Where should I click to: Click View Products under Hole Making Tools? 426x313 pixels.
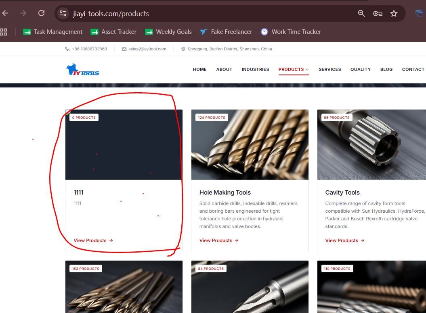tap(219, 240)
